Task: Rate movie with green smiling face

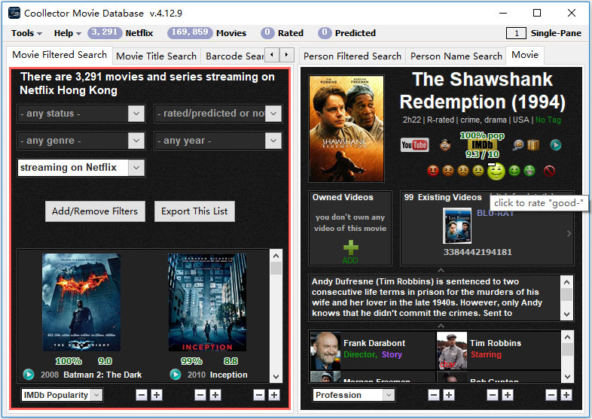Action: pyautogui.click(x=514, y=172)
